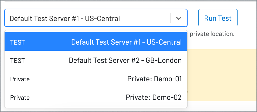The height and width of the screenshot is (112, 257).
Task: Click the Run Test button
Action: click(x=218, y=18)
